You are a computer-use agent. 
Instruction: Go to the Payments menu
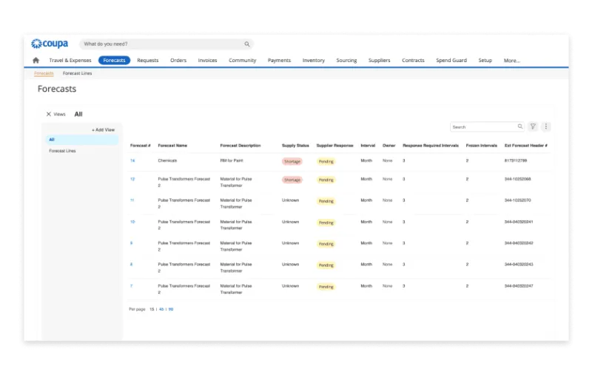pyautogui.click(x=279, y=61)
